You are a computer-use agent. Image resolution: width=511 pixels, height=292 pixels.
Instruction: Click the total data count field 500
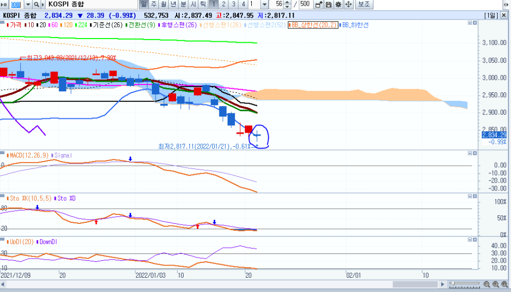[305, 4]
